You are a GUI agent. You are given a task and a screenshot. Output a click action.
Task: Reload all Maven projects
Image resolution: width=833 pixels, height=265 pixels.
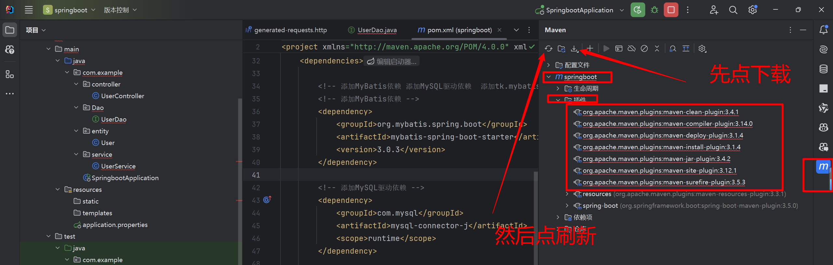point(549,49)
